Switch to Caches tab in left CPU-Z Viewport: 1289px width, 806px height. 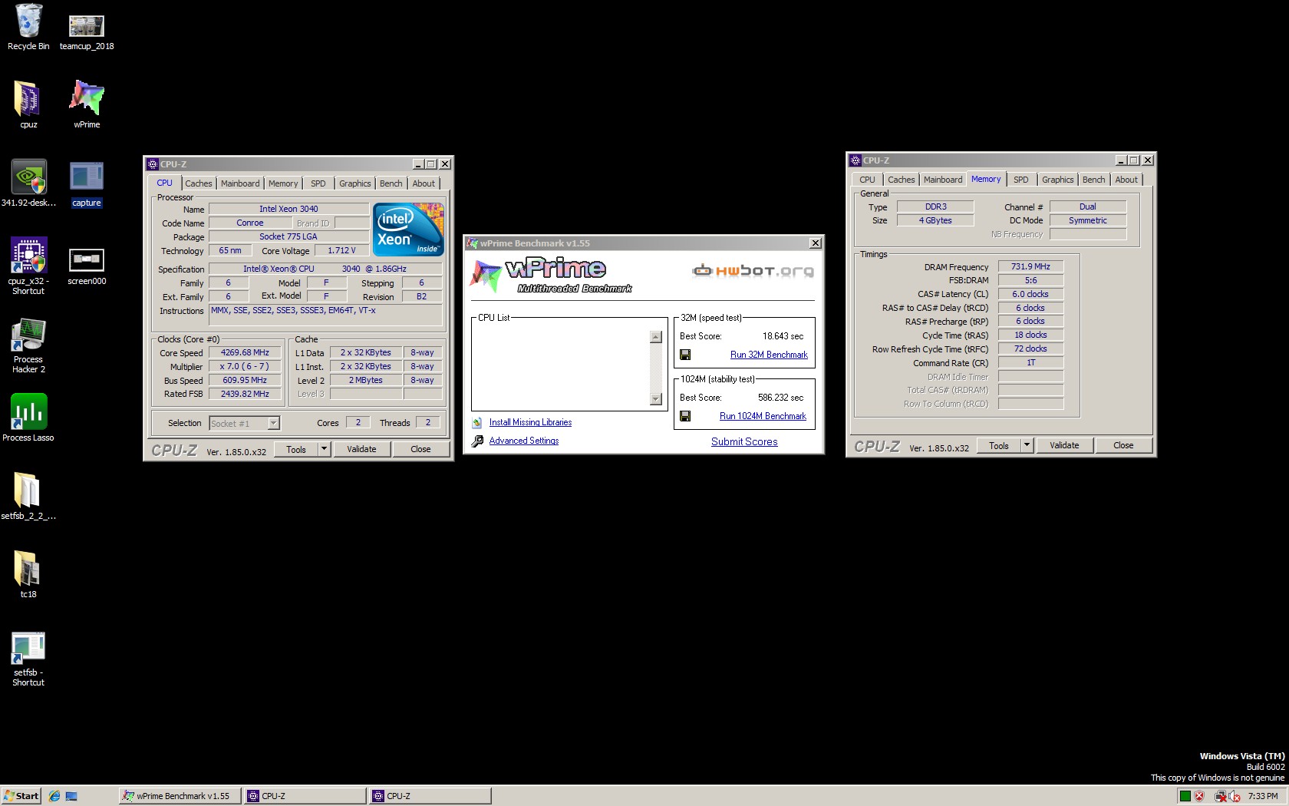(198, 183)
